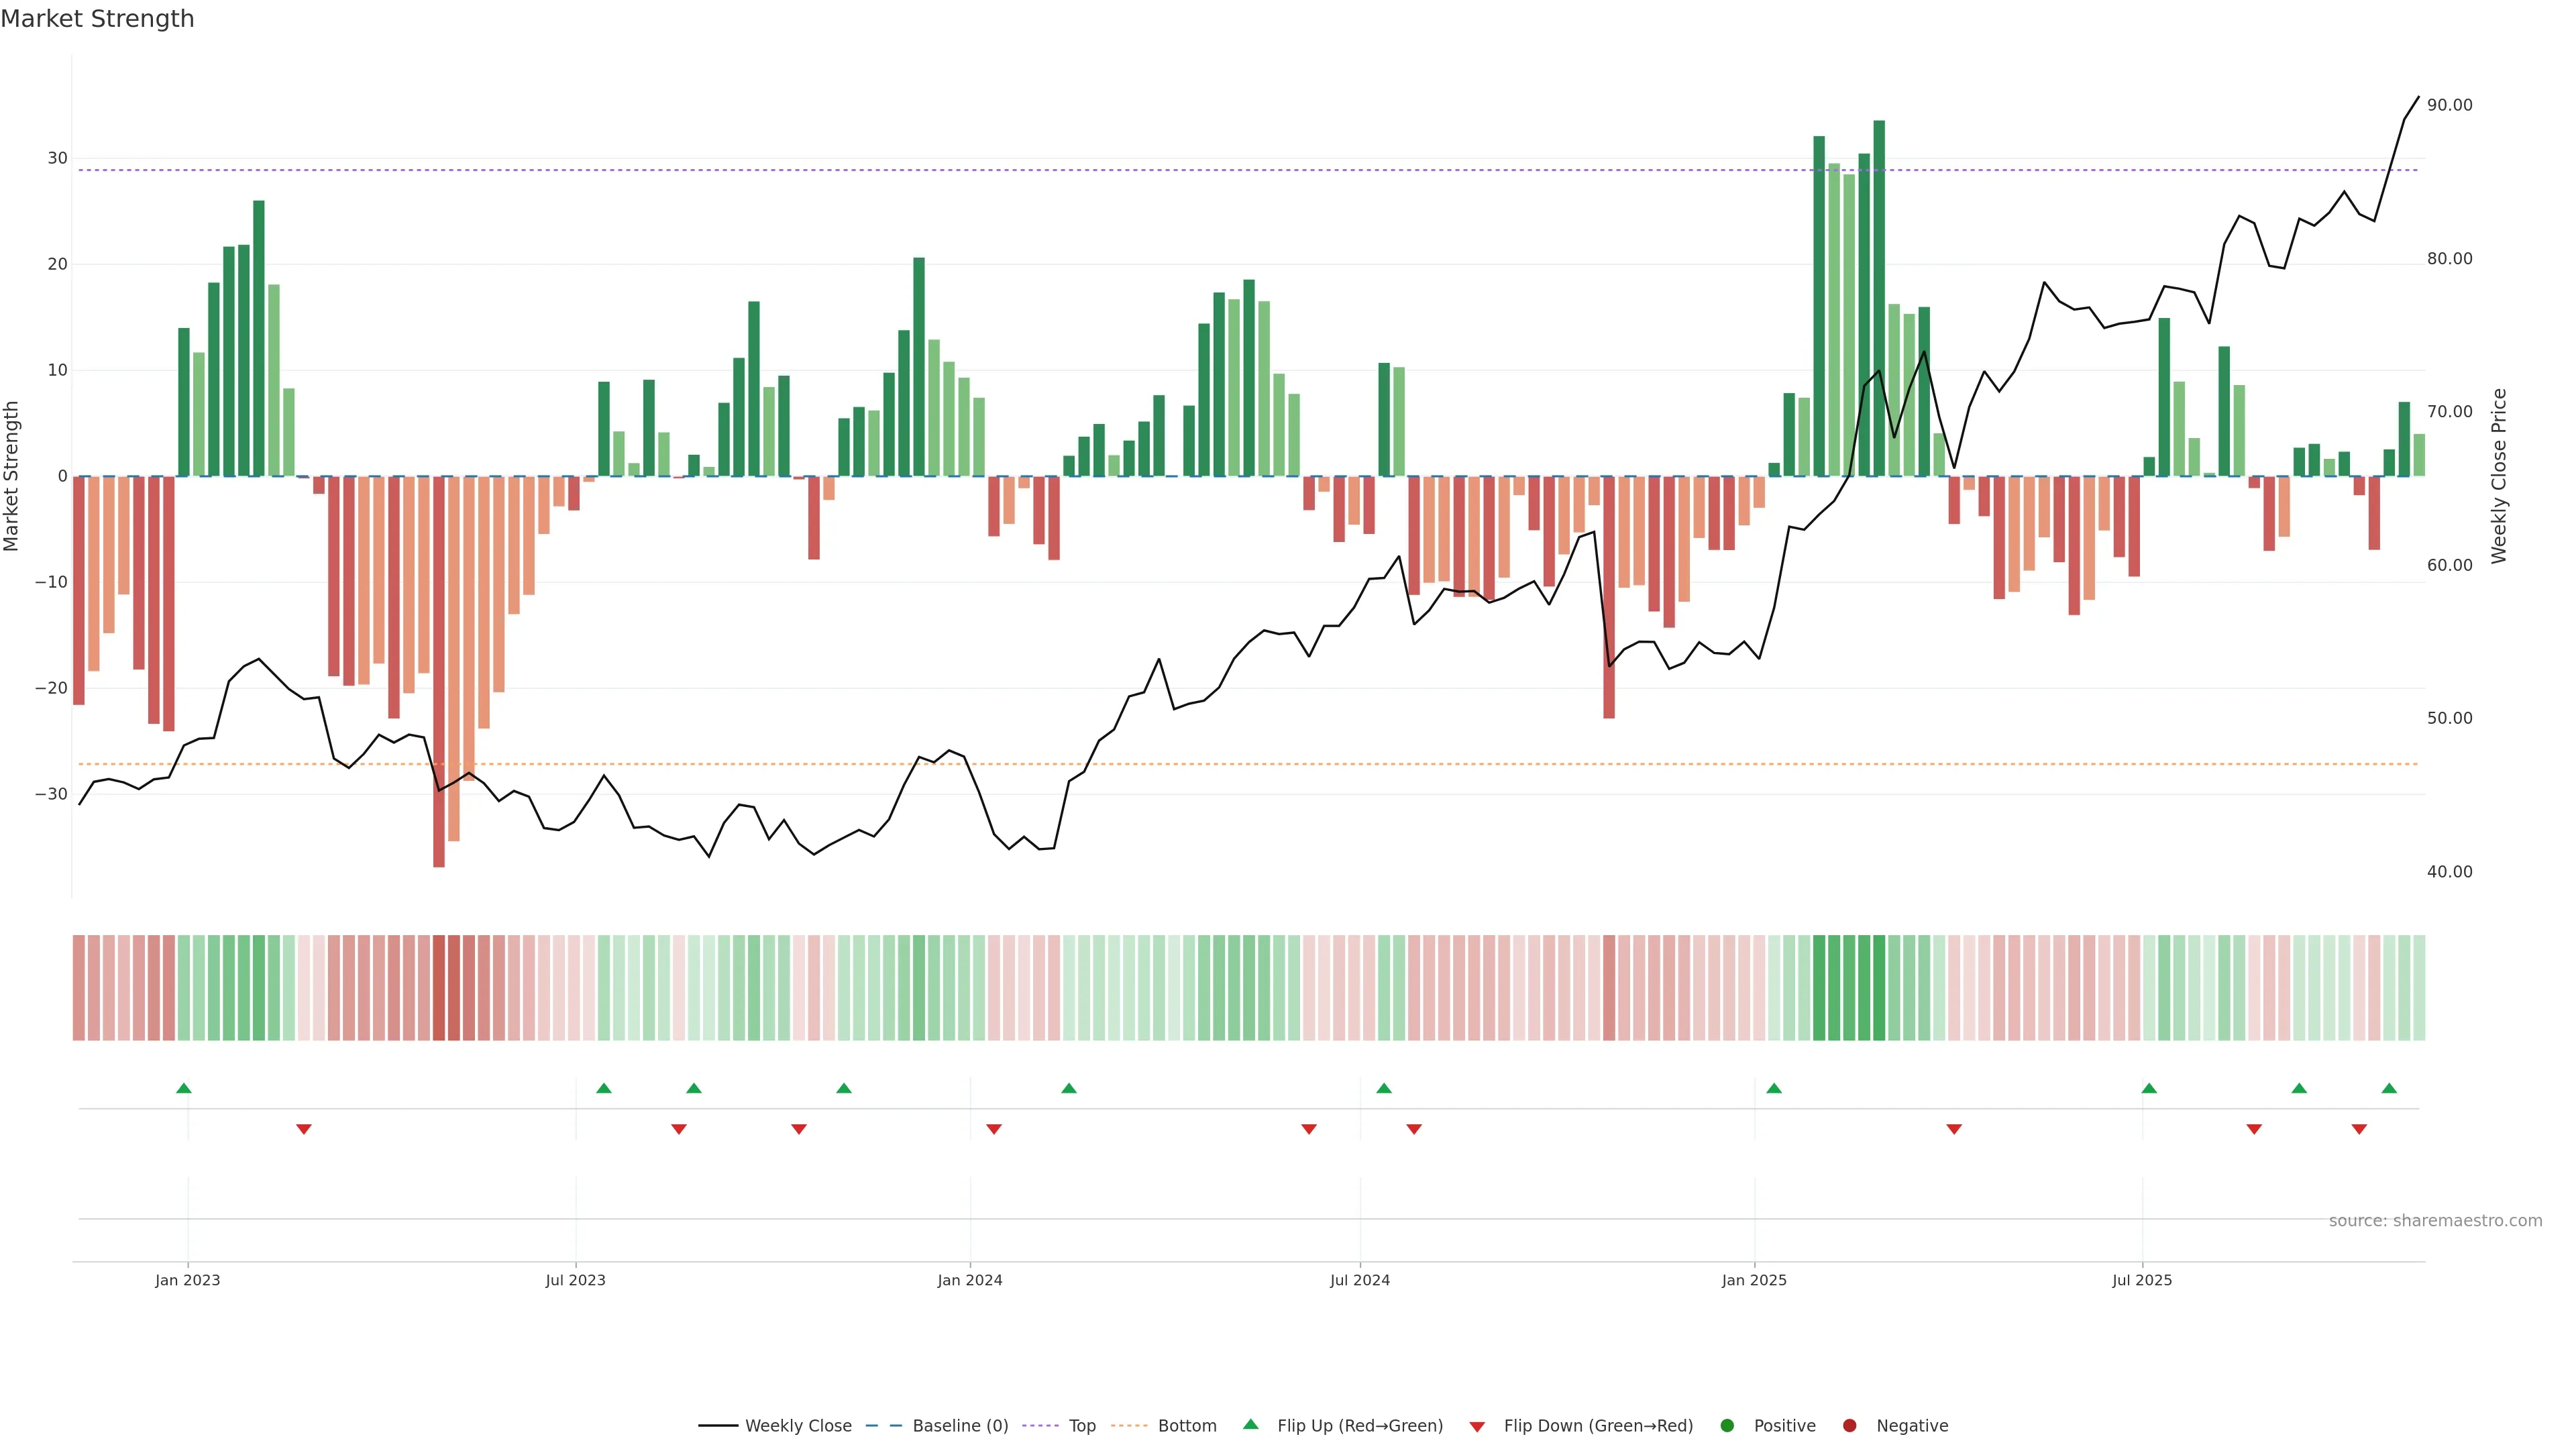Image resolution: width=2576 pixels, height=1449 pixels.
Task: Click the Negative red circle legend icon
Action: coord(1849,1426)
